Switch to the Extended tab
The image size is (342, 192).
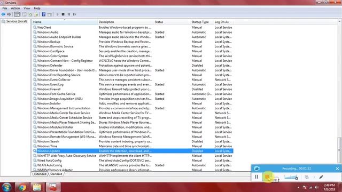point(40,174)
